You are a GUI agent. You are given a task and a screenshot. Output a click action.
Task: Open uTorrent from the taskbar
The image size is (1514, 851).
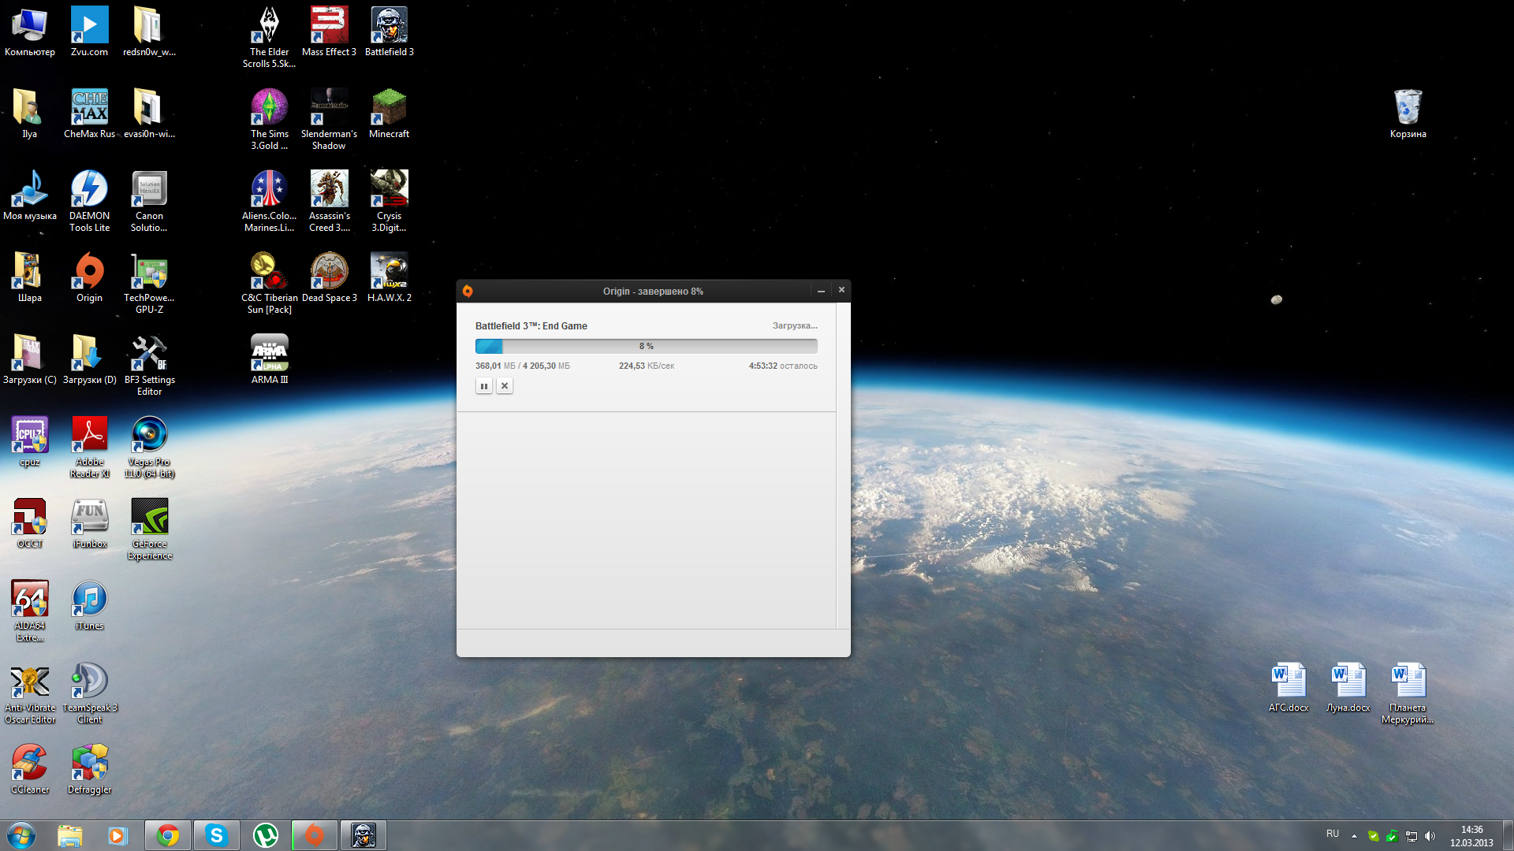pyautogui.click(x=265, y=835)
